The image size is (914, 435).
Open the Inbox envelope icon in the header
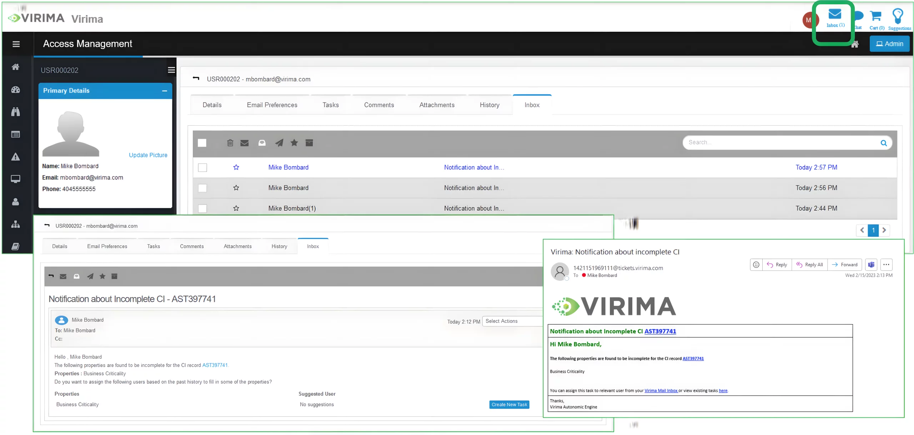point(834,15)
